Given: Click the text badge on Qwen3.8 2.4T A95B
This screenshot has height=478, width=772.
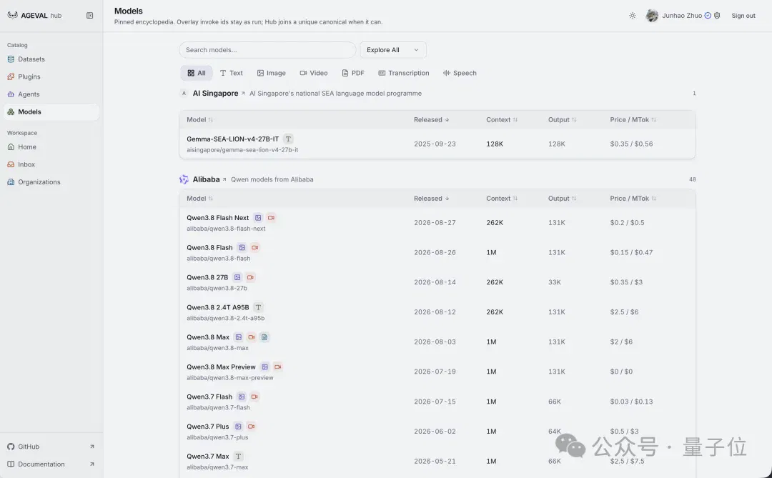Looking at the screenshot, I should coord(258,307).
